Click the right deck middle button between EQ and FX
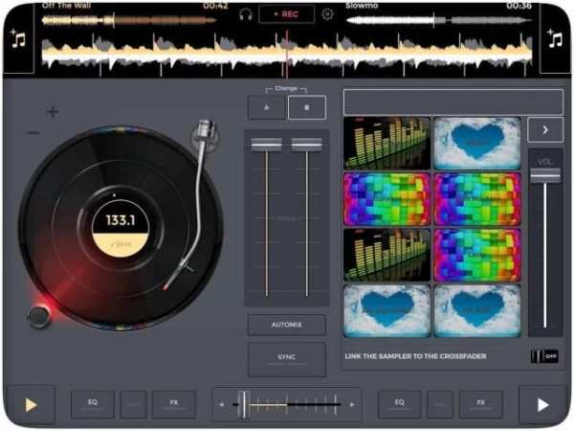 pyautogui.click(x=440, y=404)
